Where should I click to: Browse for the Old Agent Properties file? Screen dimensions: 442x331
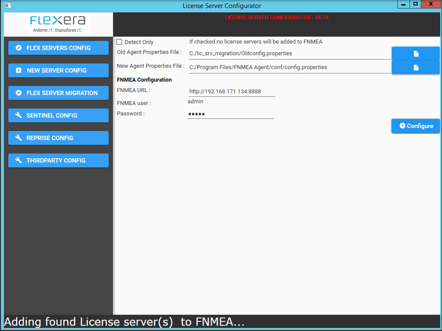[x=416, y=53]
